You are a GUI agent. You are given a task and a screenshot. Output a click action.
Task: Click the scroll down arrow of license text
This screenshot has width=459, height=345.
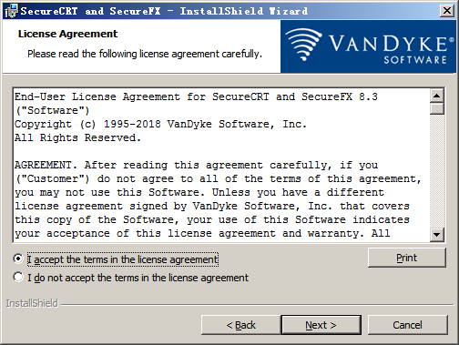tap(437, 235)
